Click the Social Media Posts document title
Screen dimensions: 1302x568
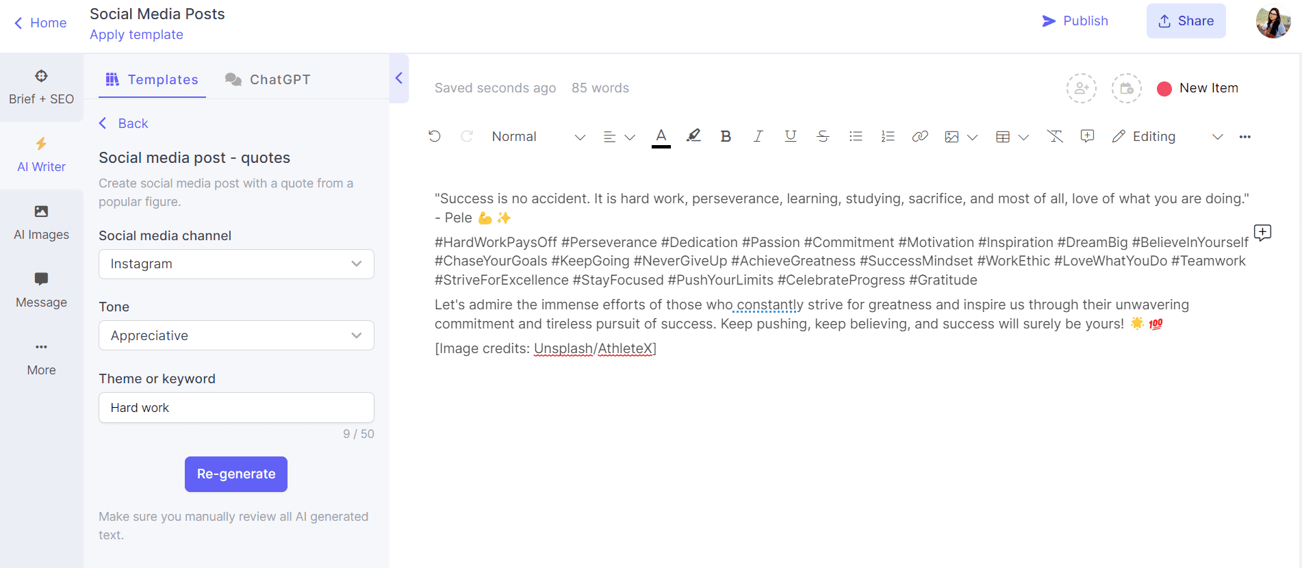point(157,14)
